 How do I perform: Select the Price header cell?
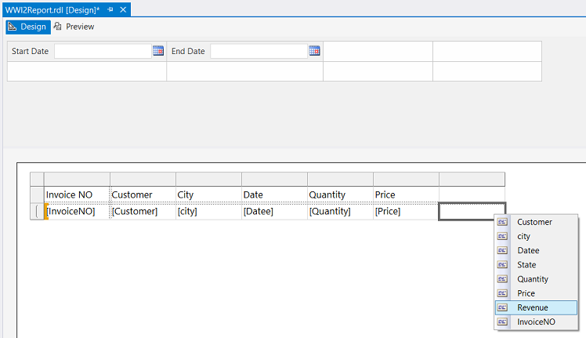point(406,194)
